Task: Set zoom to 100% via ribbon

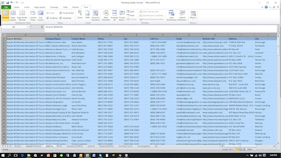Action: point(87,15)
